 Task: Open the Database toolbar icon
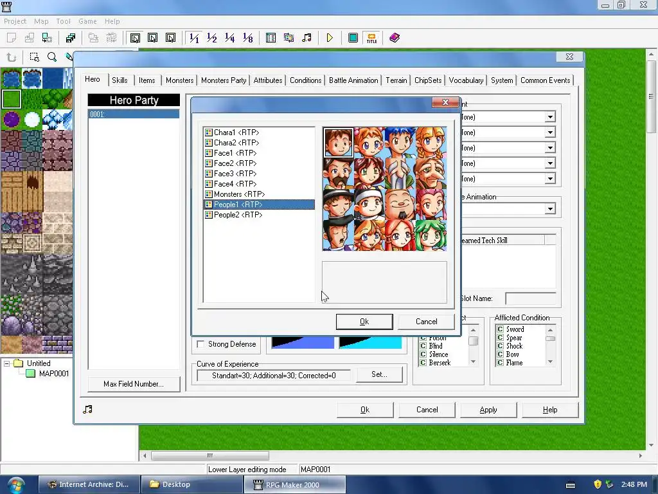pos(271,38)
